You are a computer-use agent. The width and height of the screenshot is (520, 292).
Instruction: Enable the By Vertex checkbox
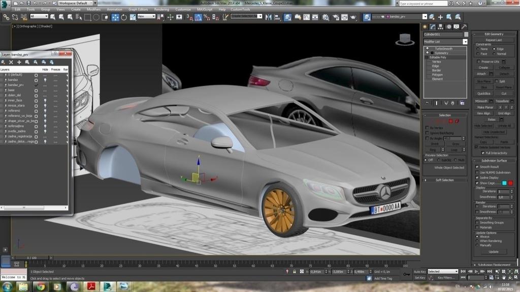(x=427, y=127)
